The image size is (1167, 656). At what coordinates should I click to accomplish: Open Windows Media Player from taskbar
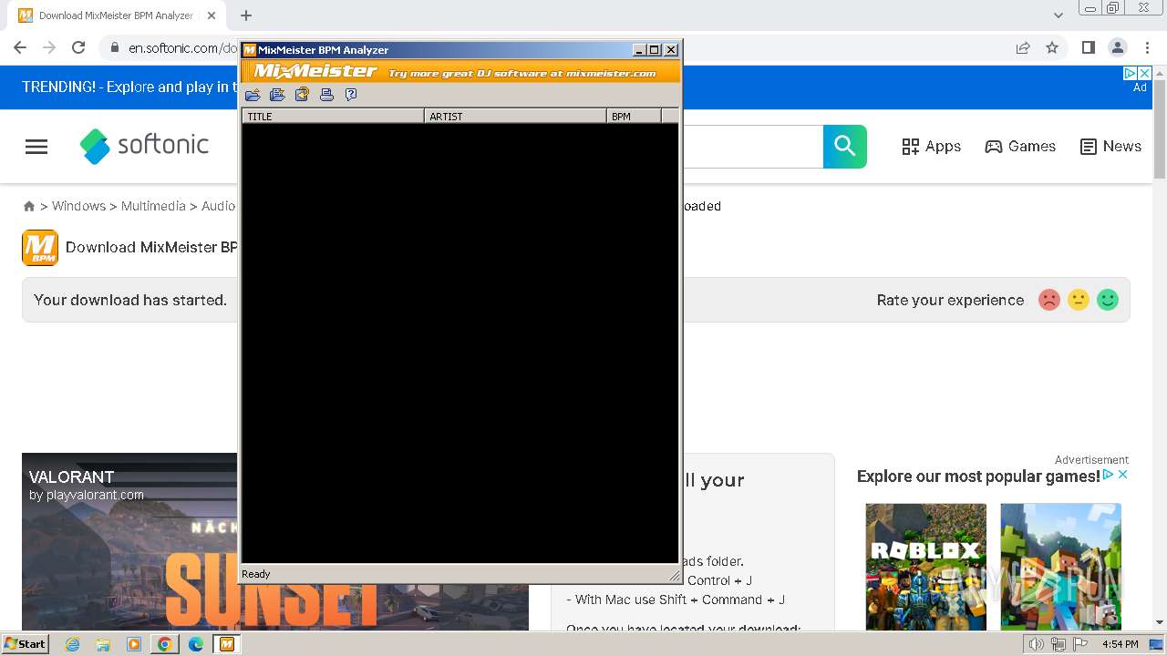[x=134, y=644]
